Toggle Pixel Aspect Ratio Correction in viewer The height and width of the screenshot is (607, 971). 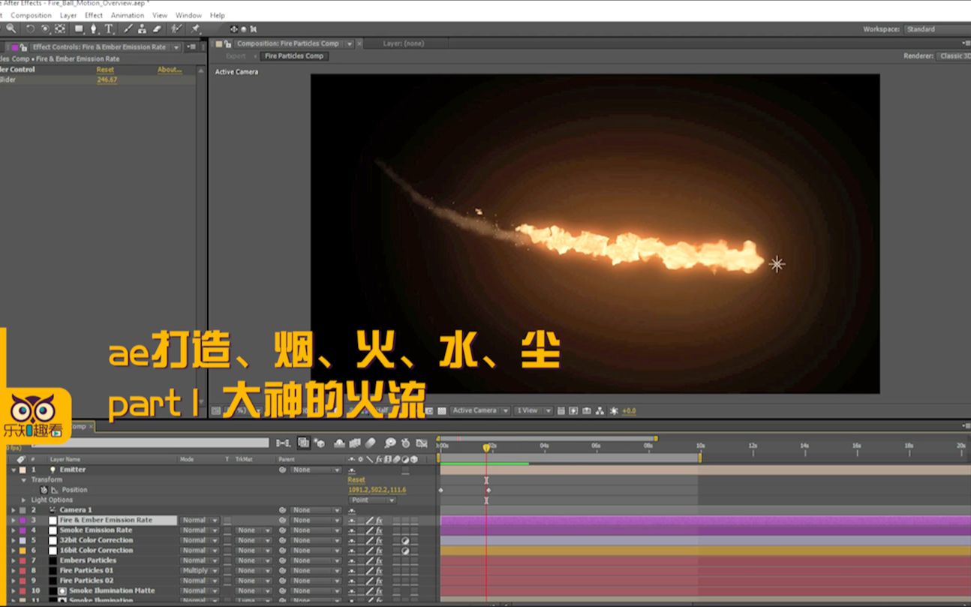pyautogui.click(x=561, y=410)
